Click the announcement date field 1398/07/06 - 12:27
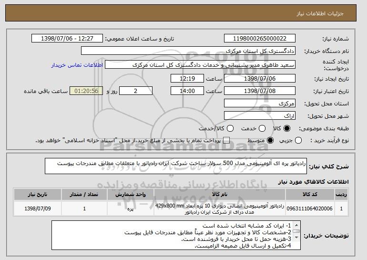This screenshot has width=367, height=260. (x=67, y=39)
